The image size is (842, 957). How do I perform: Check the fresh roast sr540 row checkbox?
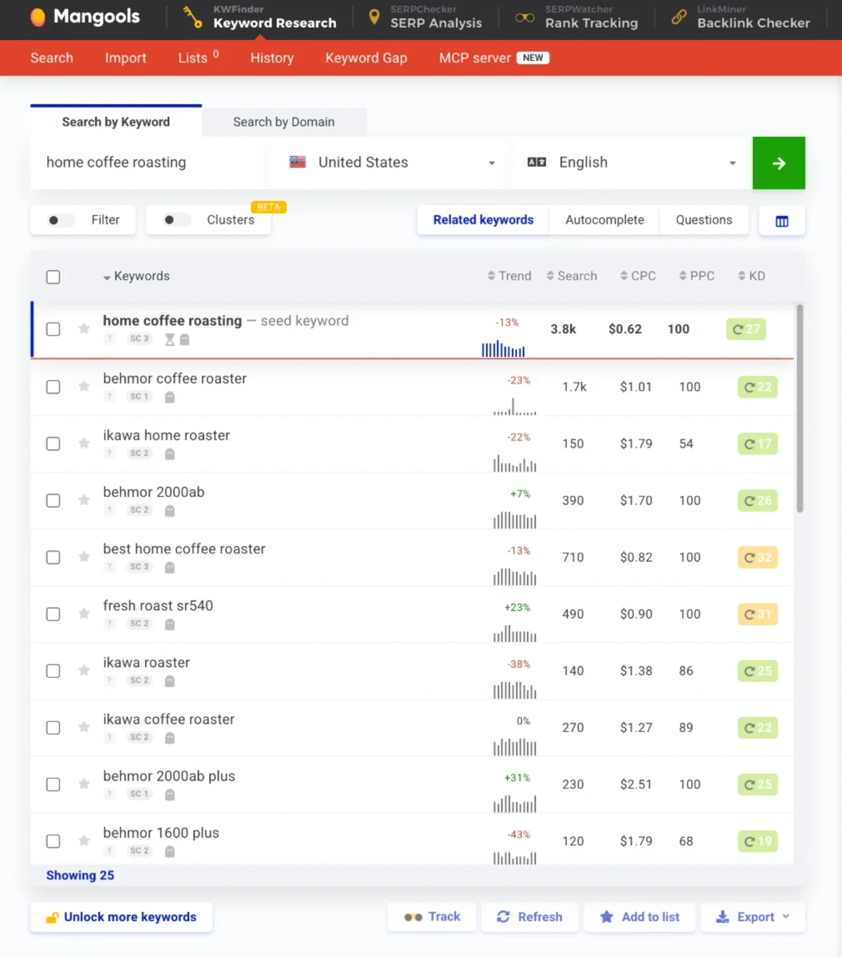pyautogui.click(x=53, y=614)
